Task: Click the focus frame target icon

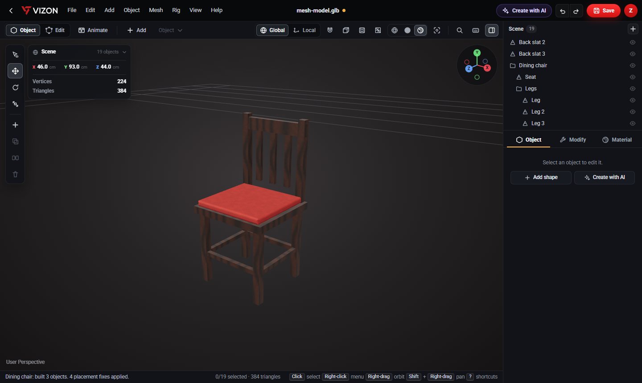Action: pyautogui.click(x=437, y=30)
